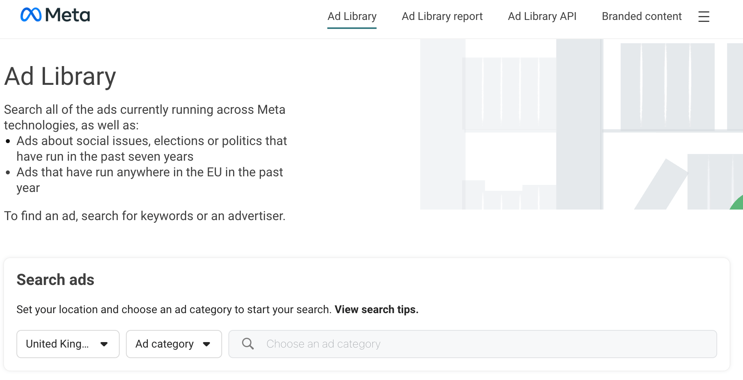Expand the Ad category selector

(x=174, y=344)
